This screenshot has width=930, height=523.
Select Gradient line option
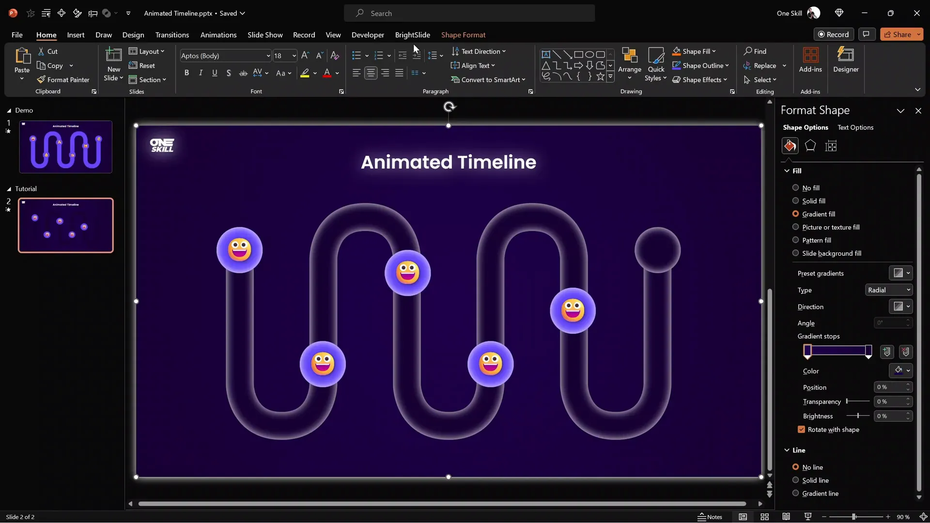(x=816, y=493)
